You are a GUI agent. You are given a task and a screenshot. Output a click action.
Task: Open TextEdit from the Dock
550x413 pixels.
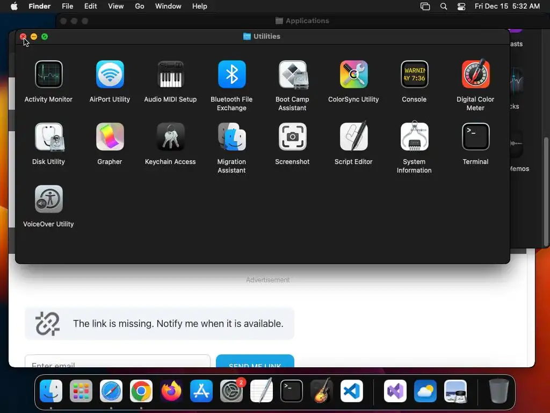tap(262, 391)
